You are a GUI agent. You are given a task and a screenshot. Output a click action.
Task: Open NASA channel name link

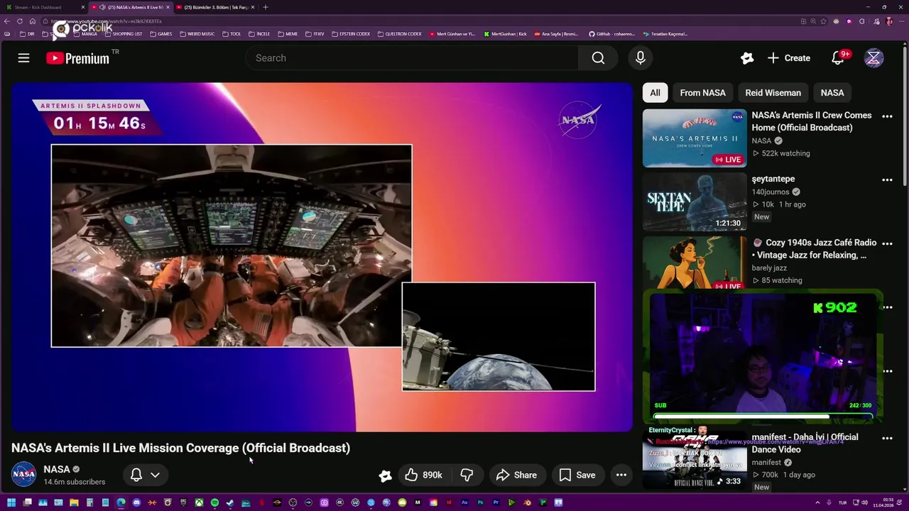coord(57,469)
